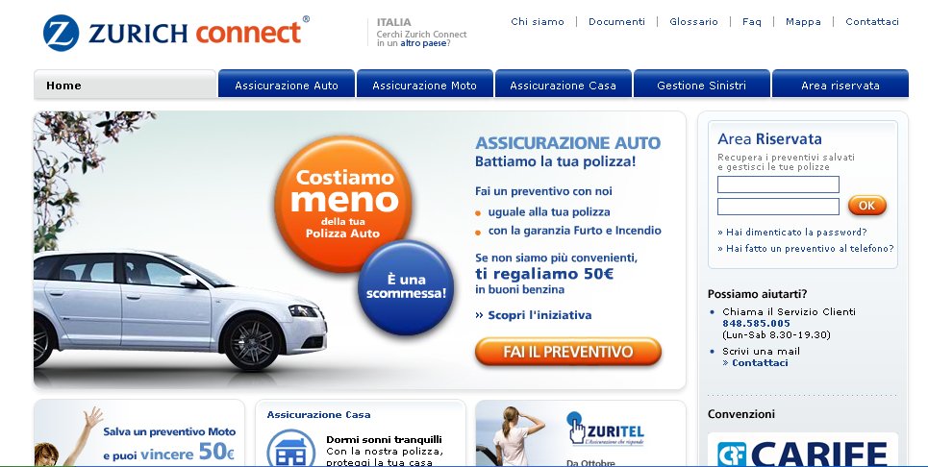Click the blue È una scommessa badge
This screenshot has width=928, height=467.
pyautogui.click(x=406, y=287)
